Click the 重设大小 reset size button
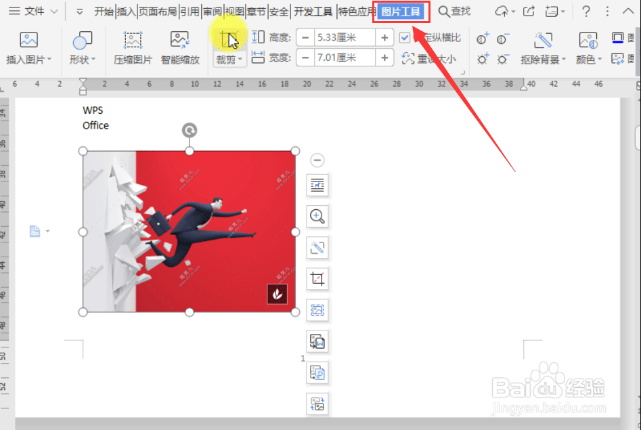The width and height of the screenshot is (641, 430). (429, 58)
